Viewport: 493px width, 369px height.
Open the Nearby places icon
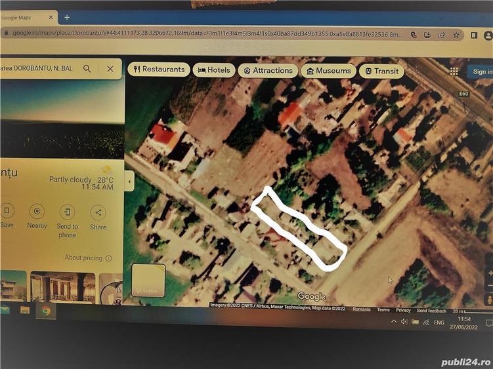(x=37, y=211)
